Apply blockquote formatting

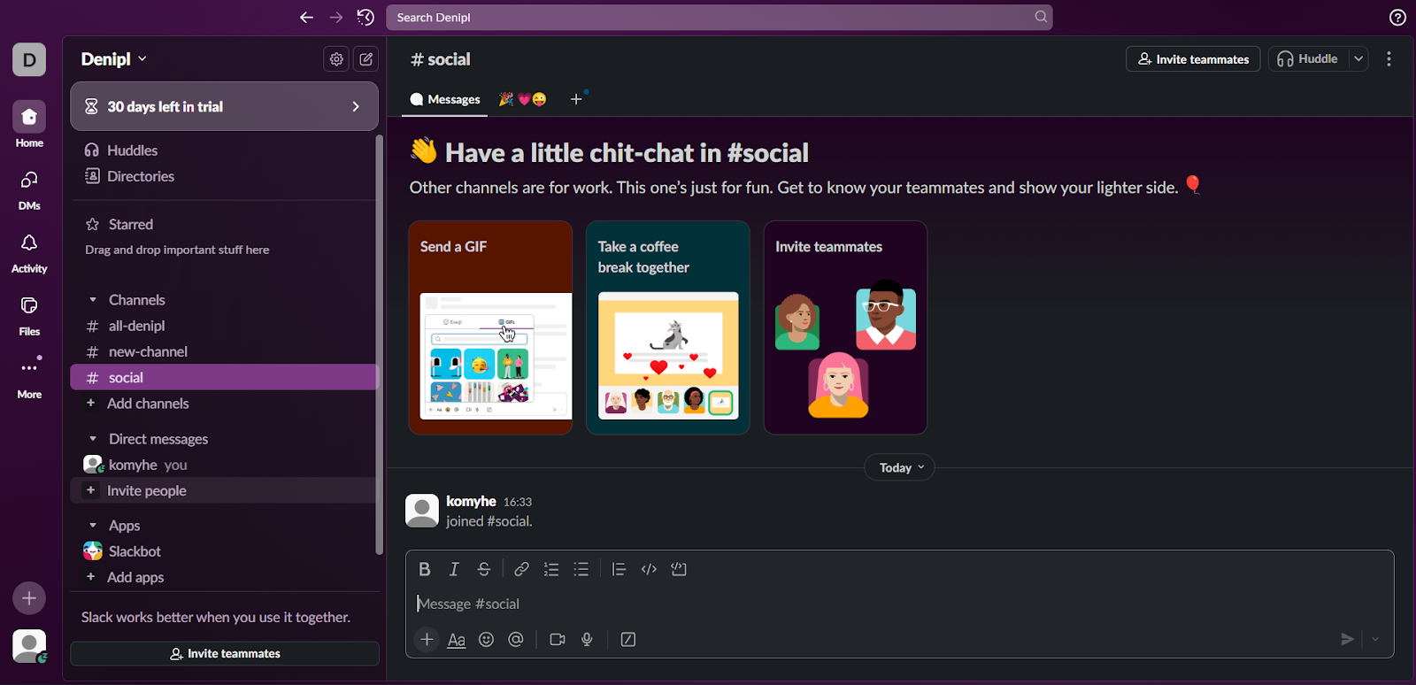pyautogui.click(x=619, y=569)
